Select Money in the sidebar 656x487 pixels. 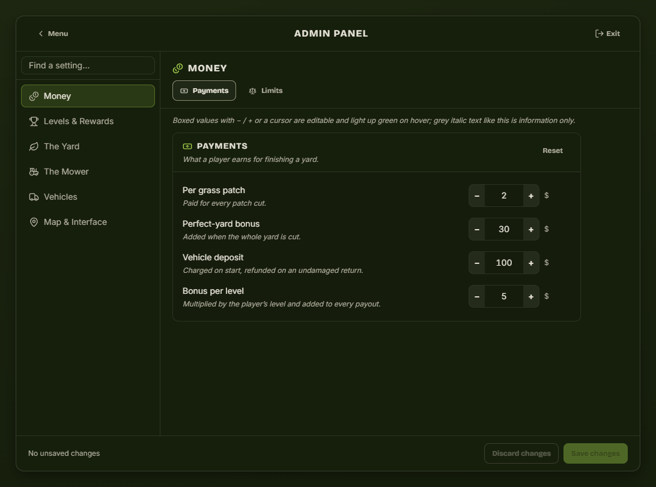click(88, 96)
